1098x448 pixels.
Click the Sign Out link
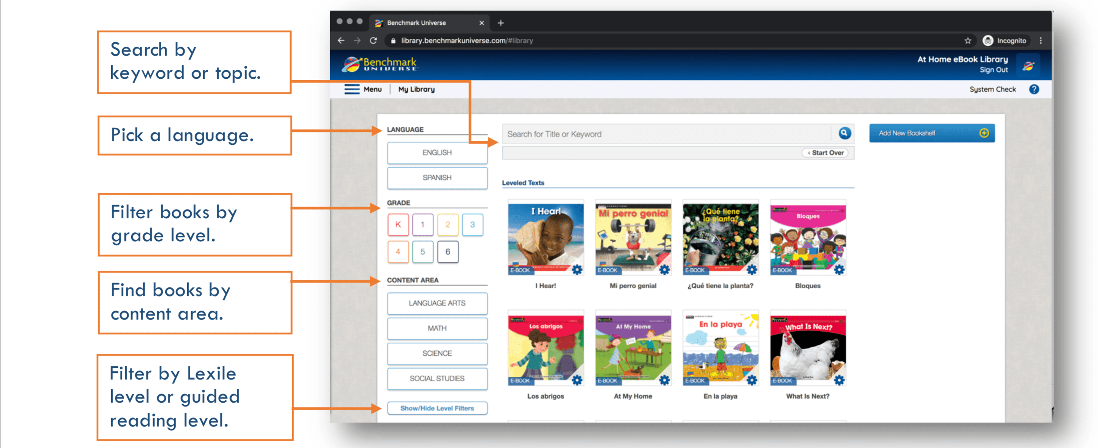[993, 70]
